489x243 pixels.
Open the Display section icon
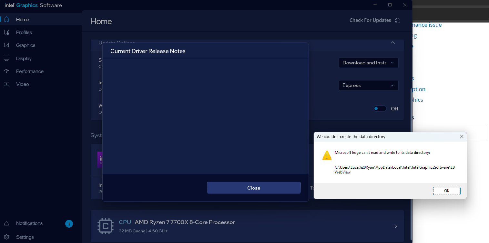6,59
